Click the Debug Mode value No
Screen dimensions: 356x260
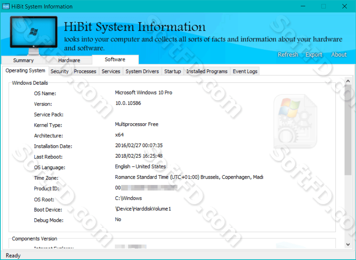(x=118, y=220)
